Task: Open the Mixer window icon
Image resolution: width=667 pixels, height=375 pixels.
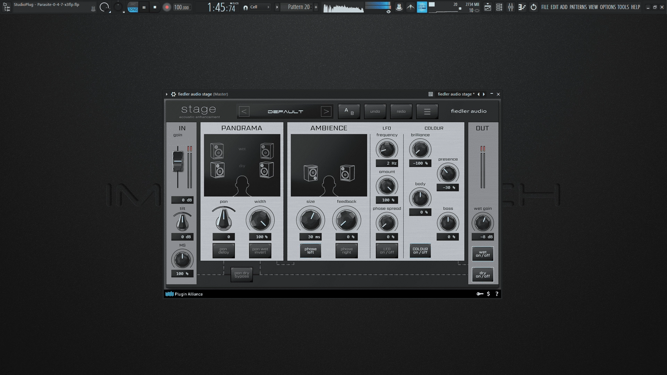Action: click(x=511, y=7)
